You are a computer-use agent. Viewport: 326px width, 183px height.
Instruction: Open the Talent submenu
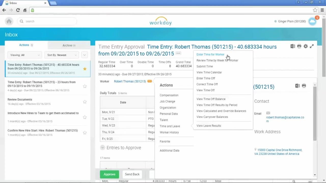coord(164,120)
